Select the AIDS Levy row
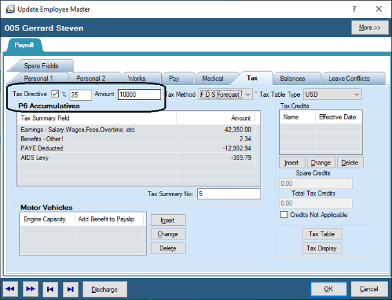The image size is (392, 300). (x=138, y=157)
